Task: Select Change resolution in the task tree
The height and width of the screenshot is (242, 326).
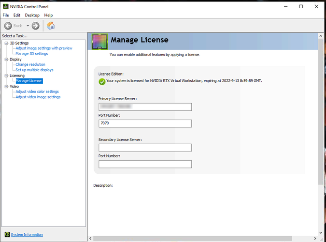Action: coord(30,64)
